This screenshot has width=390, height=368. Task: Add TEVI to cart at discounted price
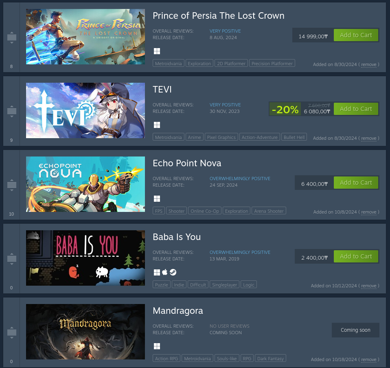tap(356, 109)
